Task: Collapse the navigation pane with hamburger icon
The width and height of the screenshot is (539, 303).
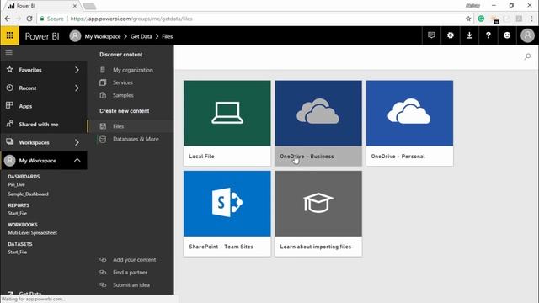Action: [9, 52]
